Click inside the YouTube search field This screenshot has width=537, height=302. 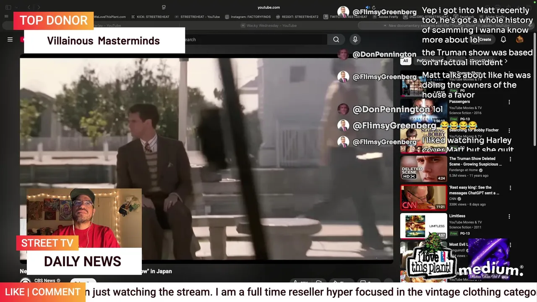[x=256, y=39]
